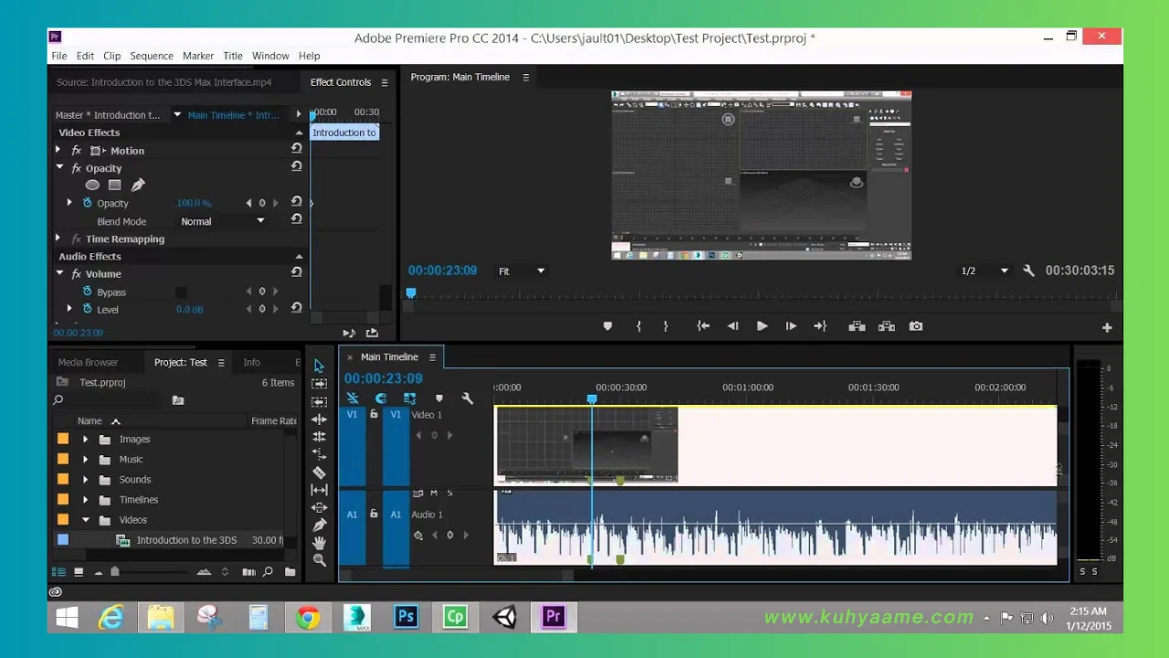The image size is (1169, 658).
Task: Expand the Motion effect
Action: [58, 150]
